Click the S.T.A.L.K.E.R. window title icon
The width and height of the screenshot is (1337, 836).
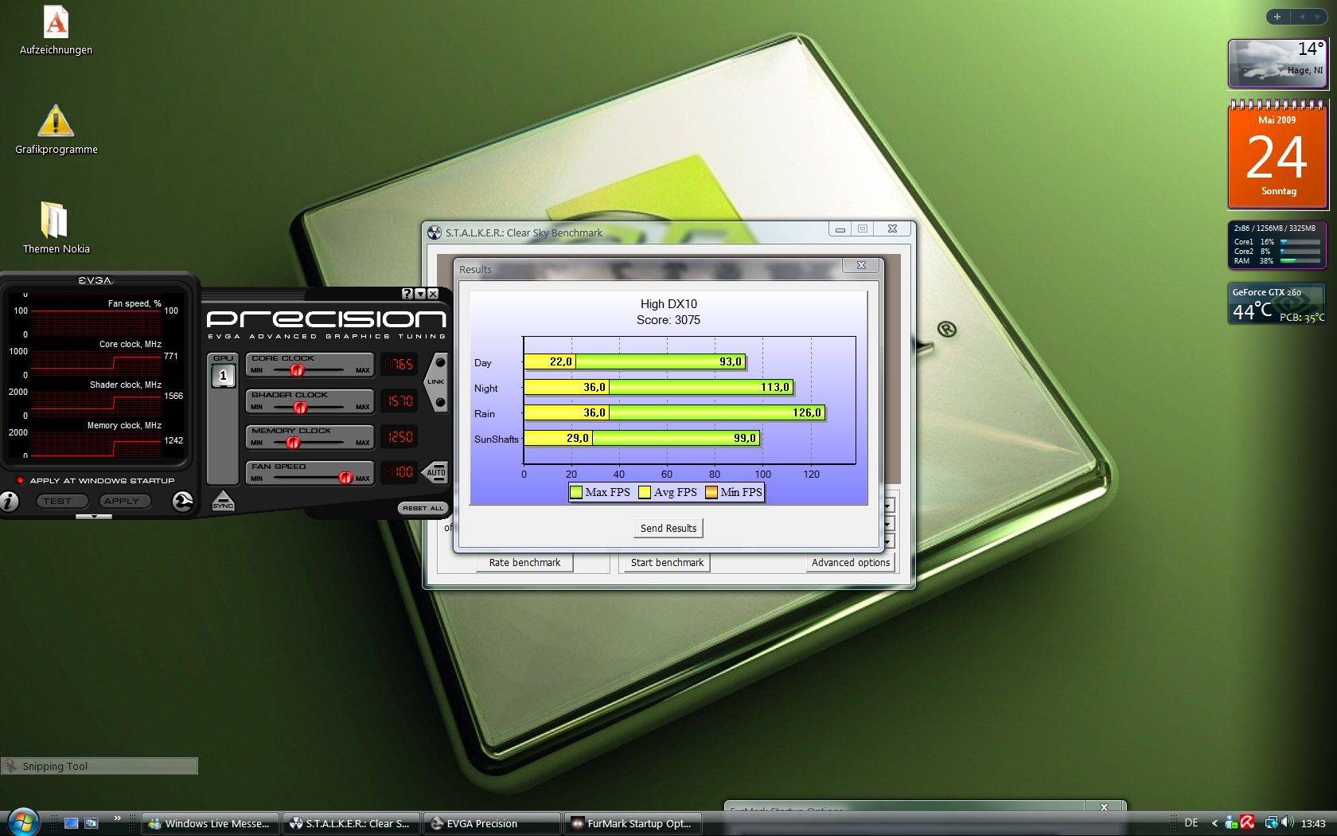435,232
